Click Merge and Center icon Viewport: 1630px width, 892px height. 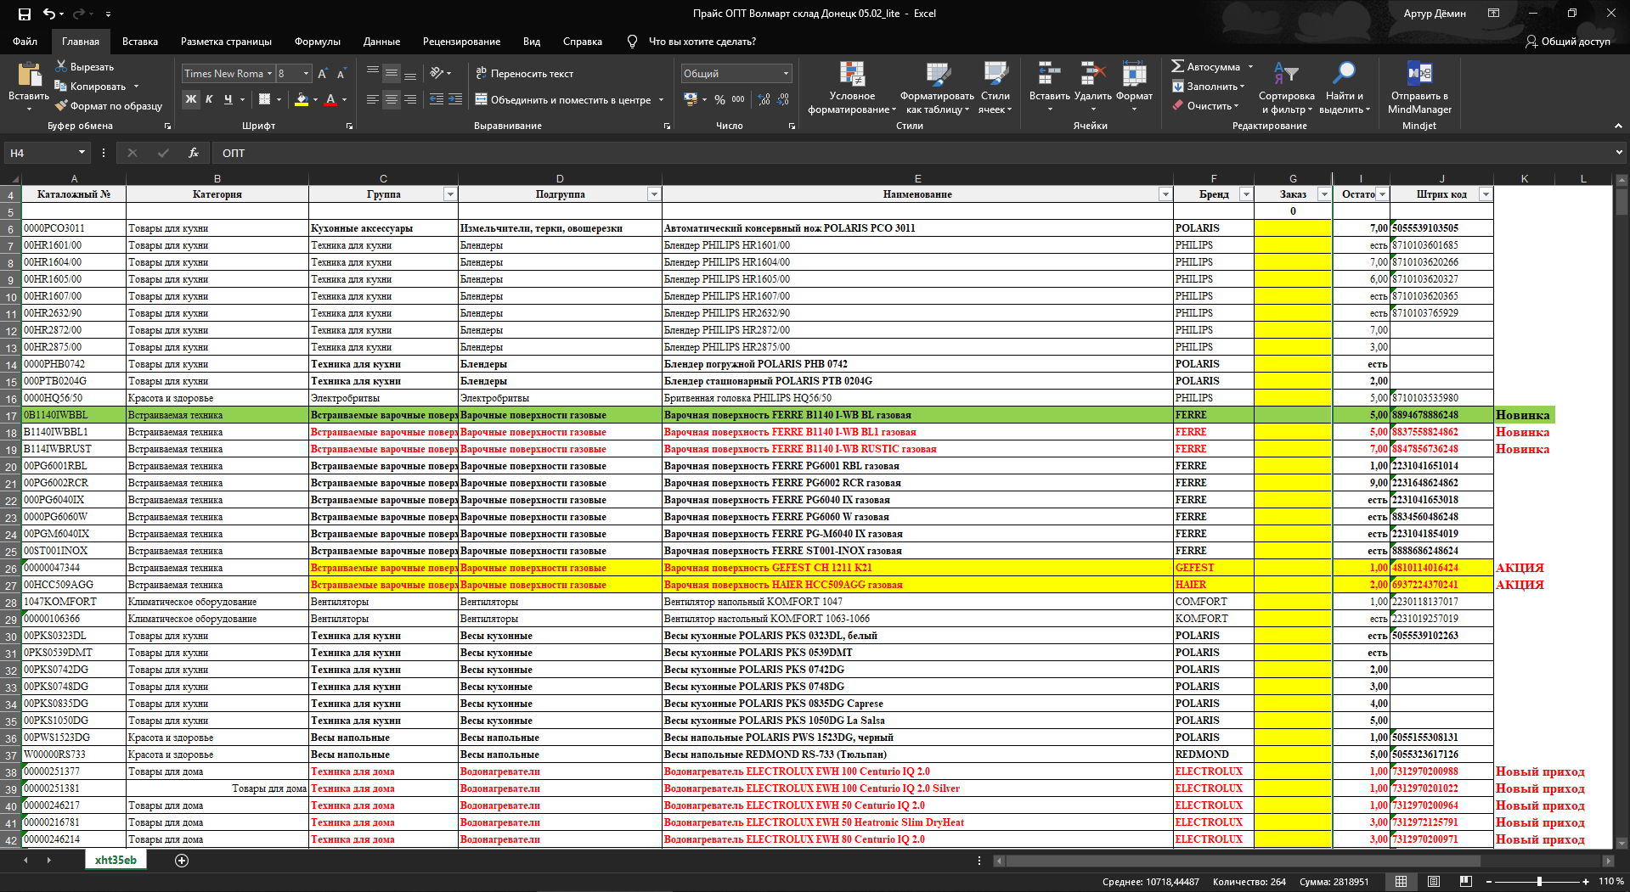pyautogui.click(x=481, y=99)
